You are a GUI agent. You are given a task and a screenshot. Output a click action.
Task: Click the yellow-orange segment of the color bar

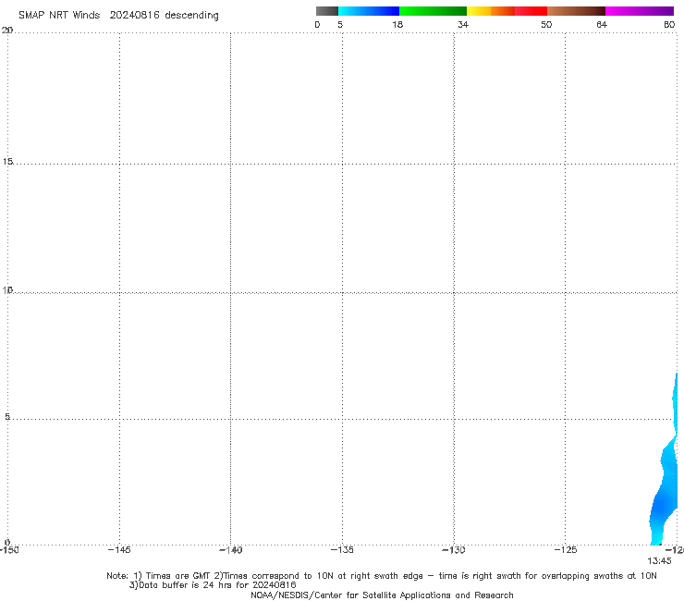coord(490,11)
